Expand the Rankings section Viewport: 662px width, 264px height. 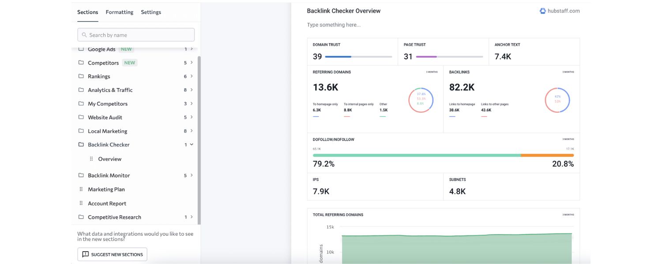(191, 76)
